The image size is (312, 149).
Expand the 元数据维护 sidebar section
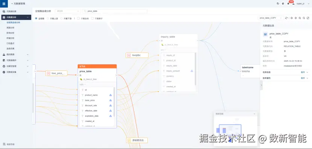click(x=28, y=60)
